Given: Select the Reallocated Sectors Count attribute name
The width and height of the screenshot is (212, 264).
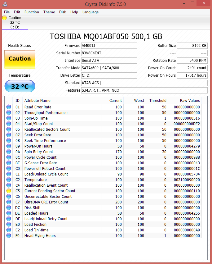Looking at the screenshot, I should (x=47, y=129).
